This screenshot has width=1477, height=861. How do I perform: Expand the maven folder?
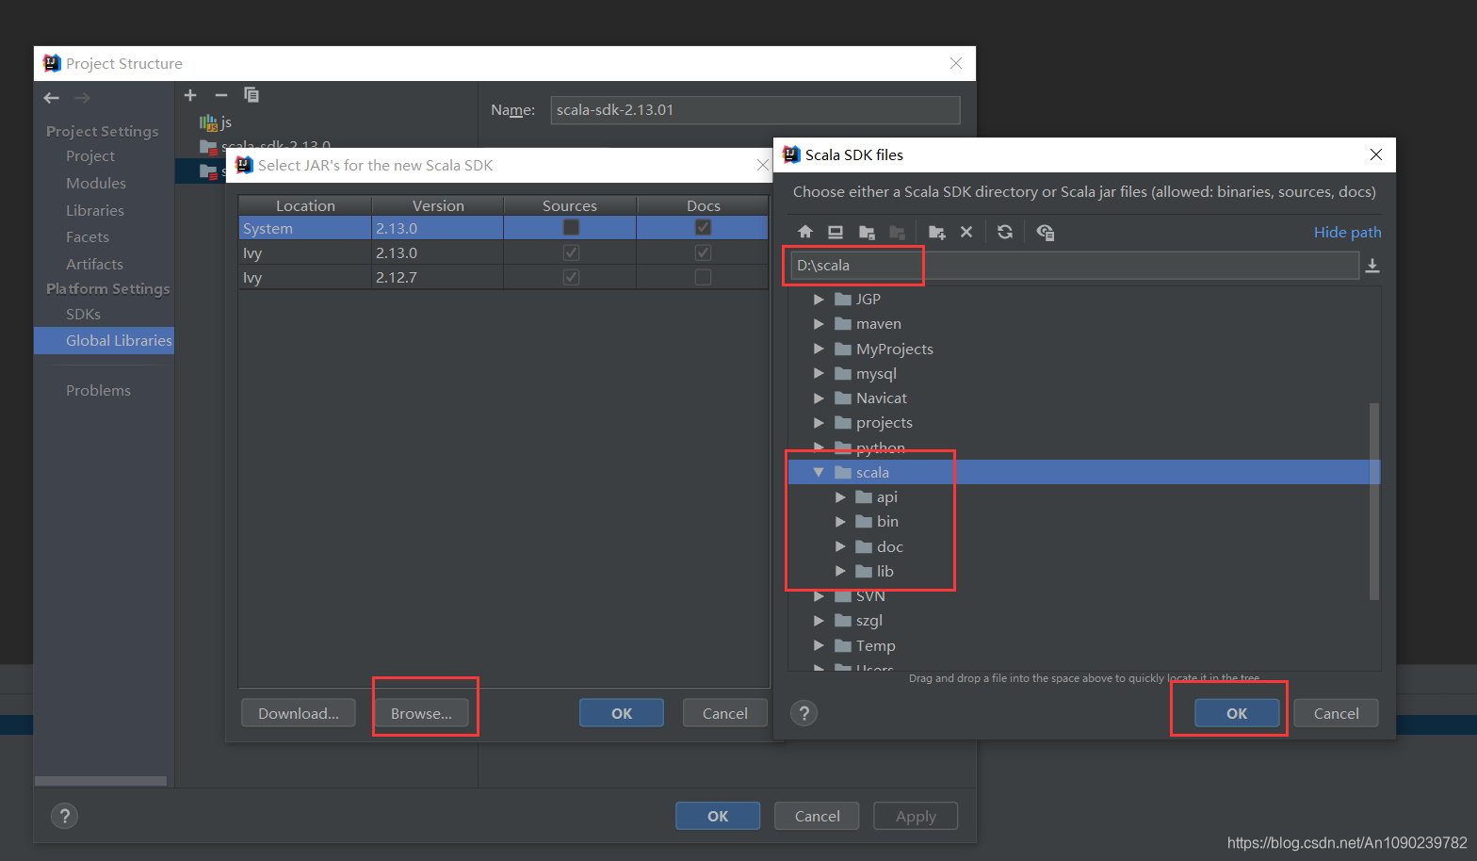[x=819, y=324]
